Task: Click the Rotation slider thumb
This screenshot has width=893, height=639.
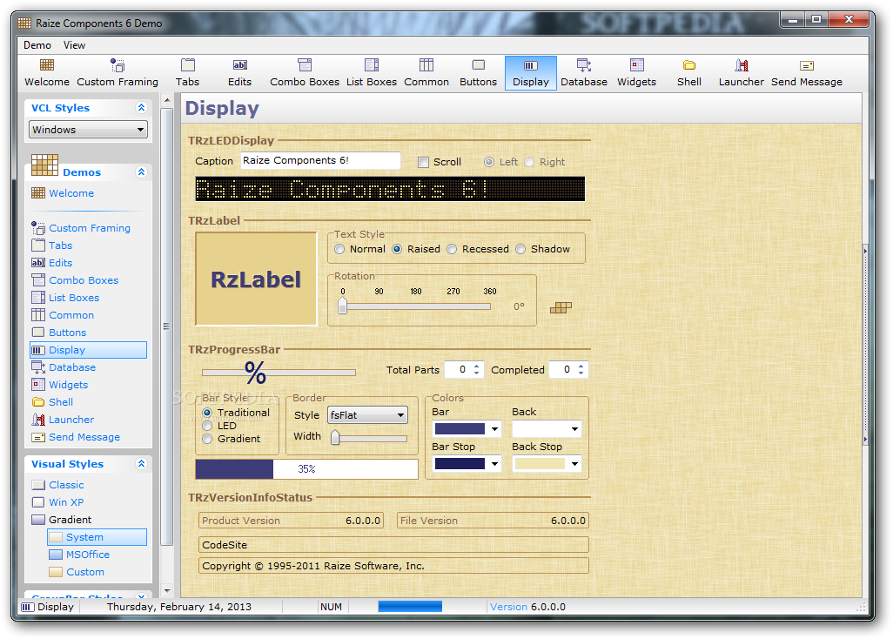Action: coord(342,306)
